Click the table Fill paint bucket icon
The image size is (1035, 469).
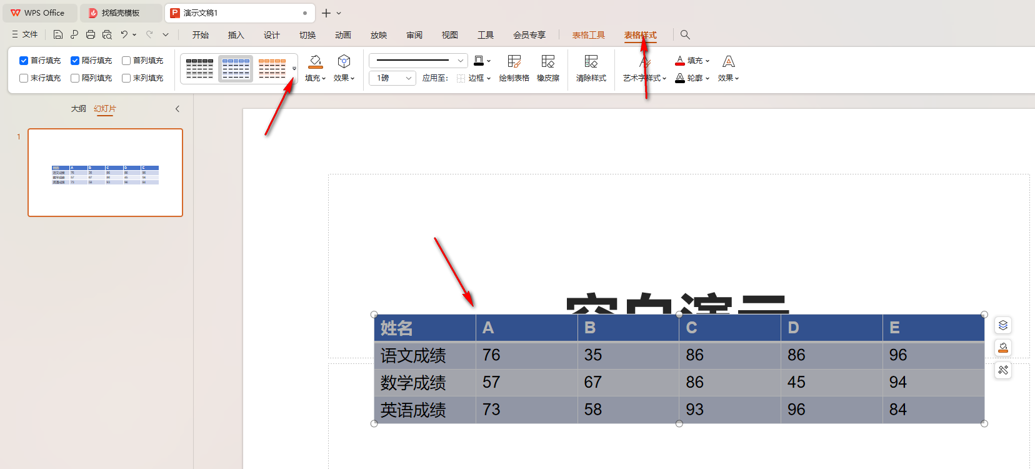click(316, 61)
